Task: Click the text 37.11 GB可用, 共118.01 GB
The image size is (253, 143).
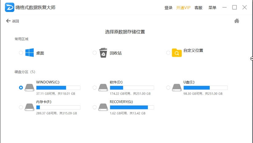Action: (56, 94)
